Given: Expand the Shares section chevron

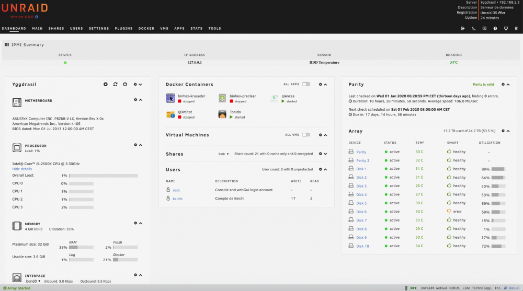Looking at the screenshot, I should (x=325, y=154).
